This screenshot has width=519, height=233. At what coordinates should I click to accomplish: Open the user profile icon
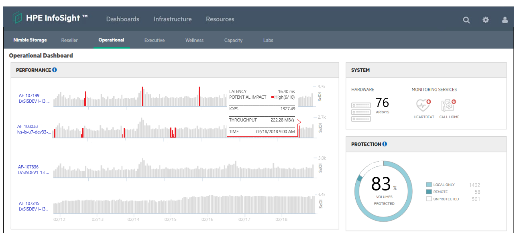[505, 20]
